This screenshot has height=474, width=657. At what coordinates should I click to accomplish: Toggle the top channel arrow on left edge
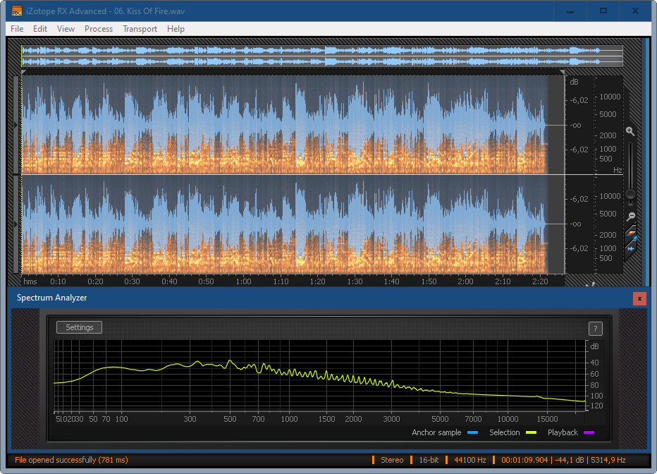16,125
